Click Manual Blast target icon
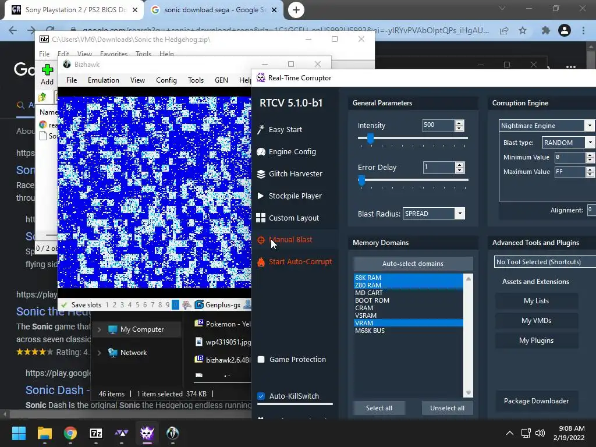The height and width of the screenshot is (447, 596). (x=261, y=240)
